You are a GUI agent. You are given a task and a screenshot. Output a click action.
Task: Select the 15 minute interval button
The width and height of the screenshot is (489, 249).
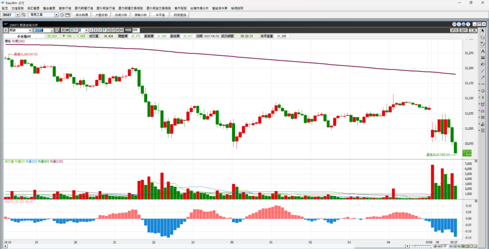113,30
